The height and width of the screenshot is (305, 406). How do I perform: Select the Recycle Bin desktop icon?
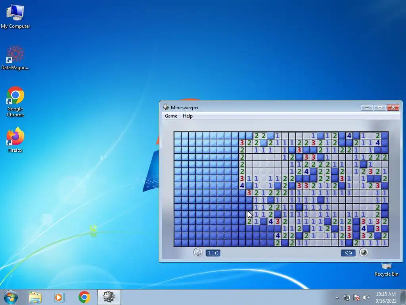386,270
